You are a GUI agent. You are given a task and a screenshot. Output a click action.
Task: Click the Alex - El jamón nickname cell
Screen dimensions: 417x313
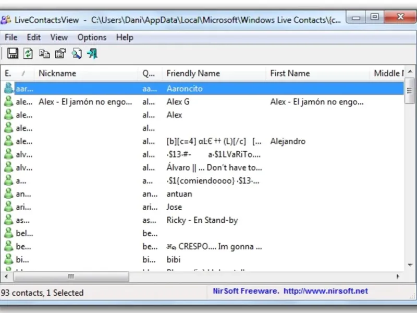click(85, 102)
